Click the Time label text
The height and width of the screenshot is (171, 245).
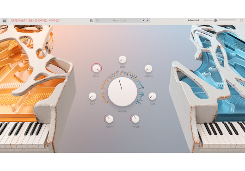click(122, 67)
